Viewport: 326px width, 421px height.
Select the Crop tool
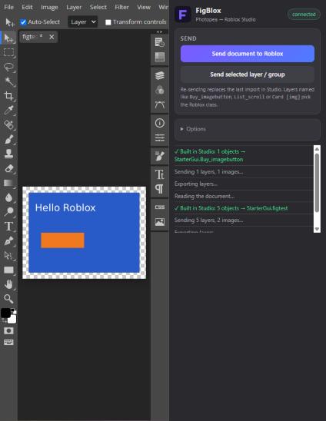pyautogui.click(x=8, y=96)
